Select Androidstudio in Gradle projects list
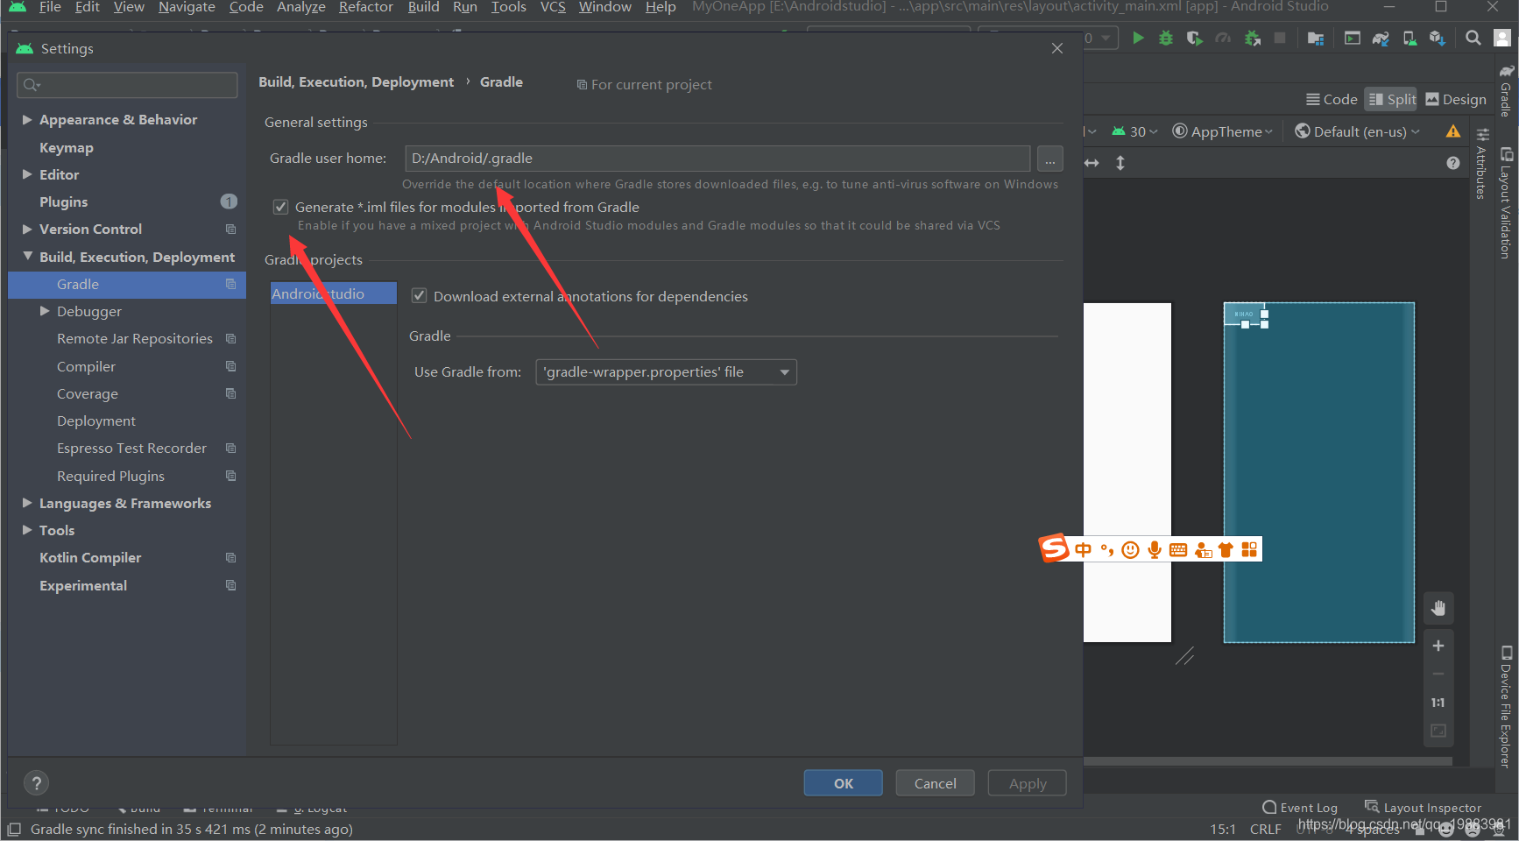Image resolution: width=1519 pixels, height=841 pixels. [x=333, y=293]
